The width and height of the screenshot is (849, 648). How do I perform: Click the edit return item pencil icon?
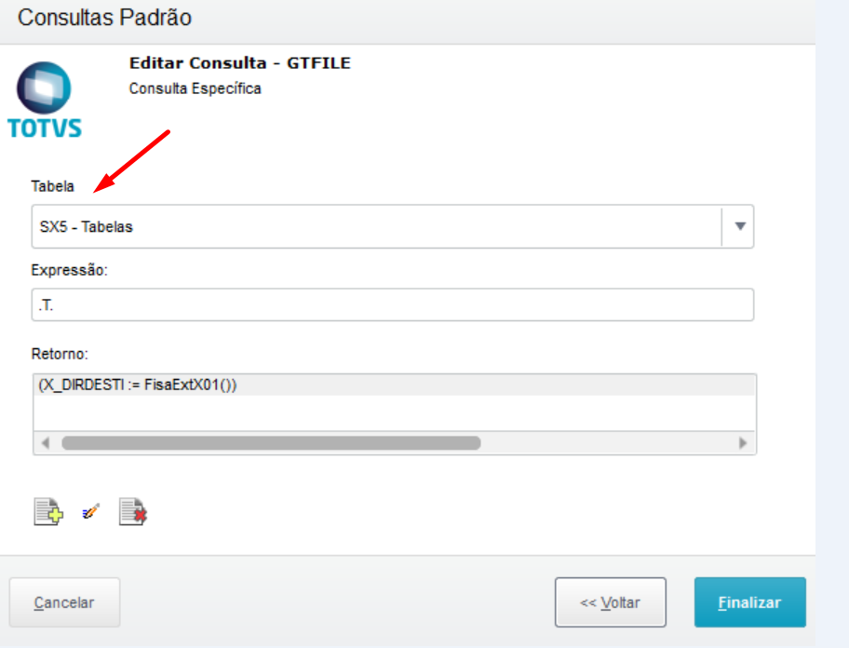tap(90, 511)
